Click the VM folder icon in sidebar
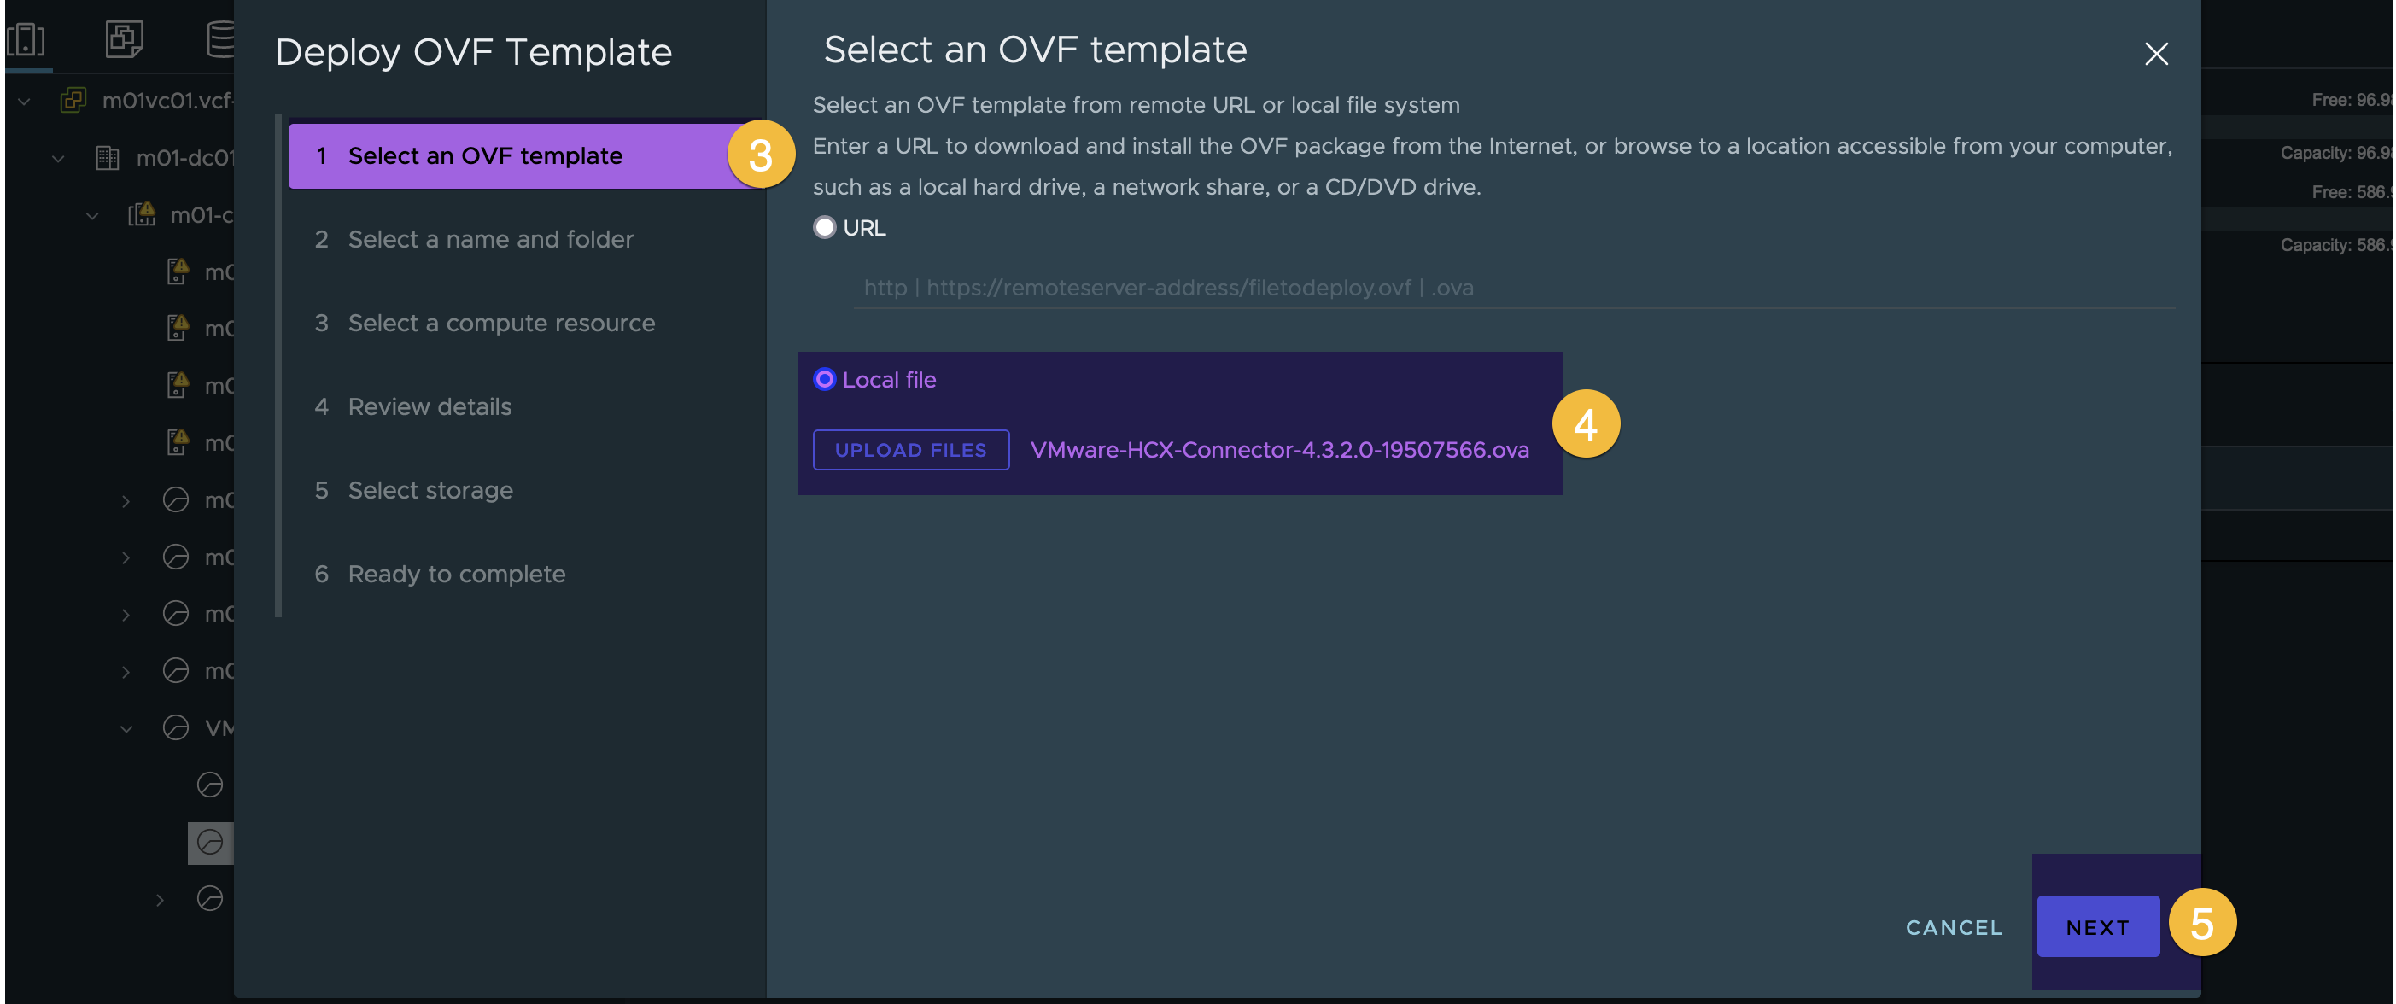The image size is (2396, 1004). pos(120,31)
